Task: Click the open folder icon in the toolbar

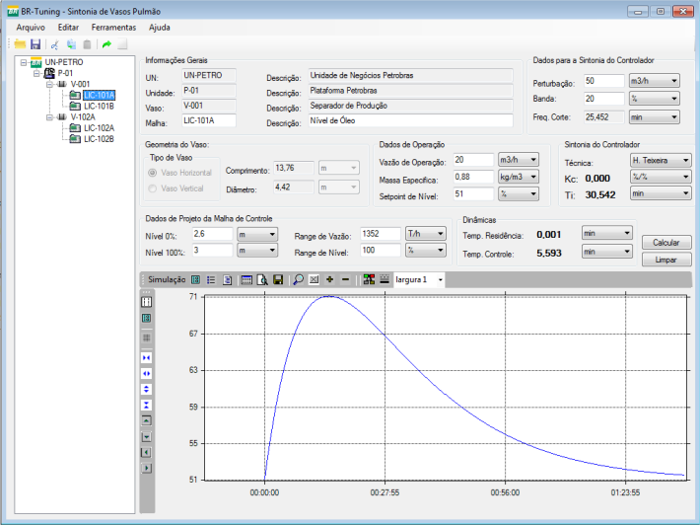Action: (x=20, y=45)
